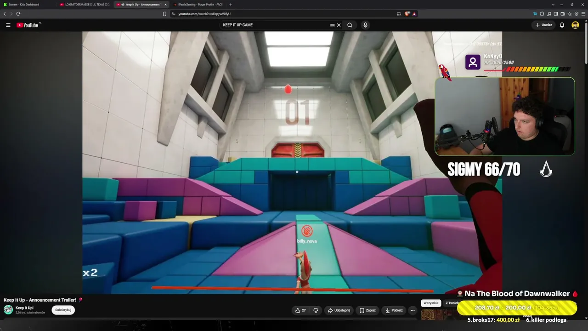Screen dimensions: 588x331
Task: Open the Brave Wallet icon
Action: 563,14
